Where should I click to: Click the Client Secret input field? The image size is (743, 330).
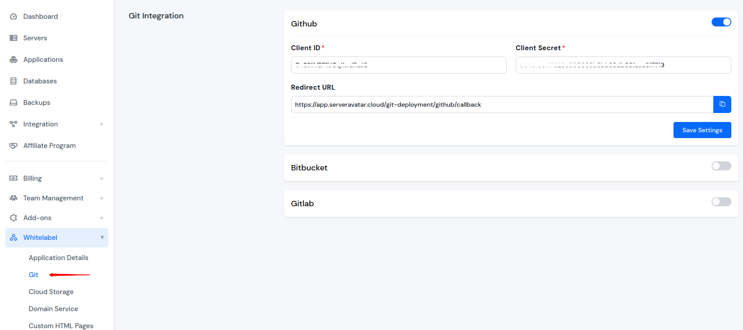click(623, 65)
